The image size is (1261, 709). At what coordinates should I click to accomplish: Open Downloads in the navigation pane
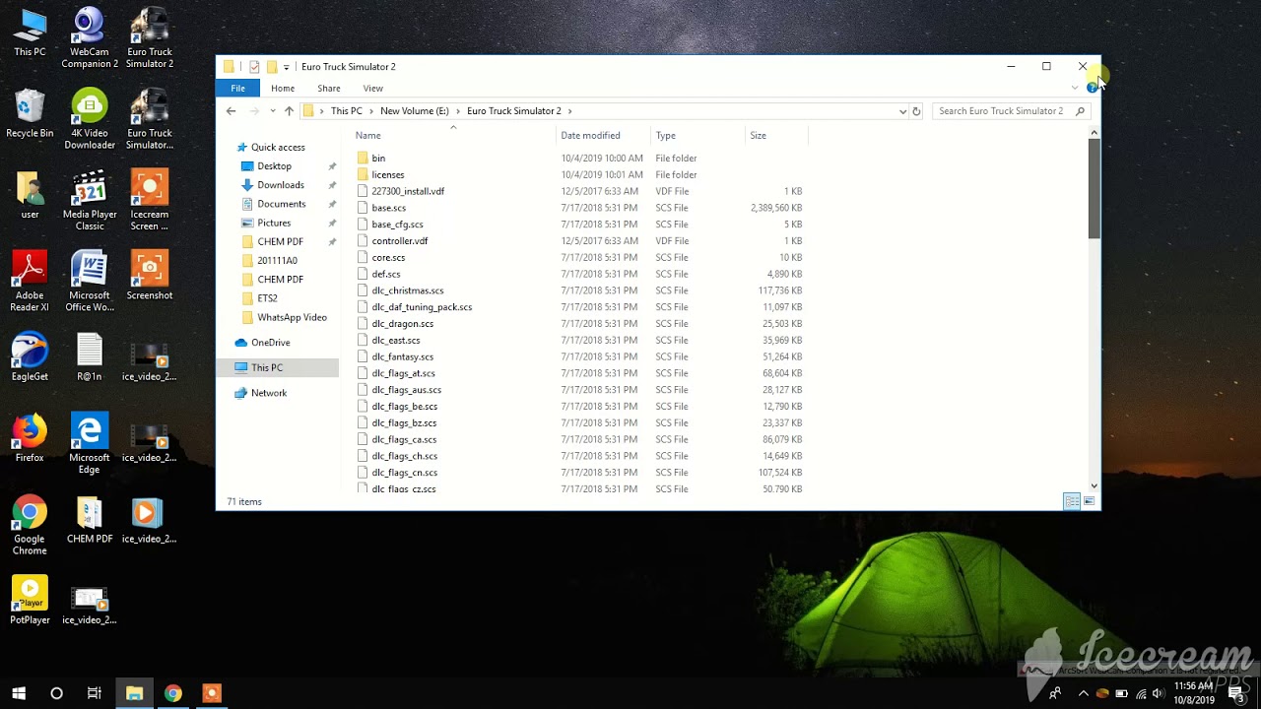click(280, 185)
